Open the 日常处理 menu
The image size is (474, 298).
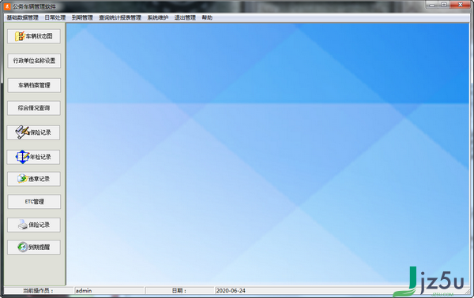(x=55, y=18)
